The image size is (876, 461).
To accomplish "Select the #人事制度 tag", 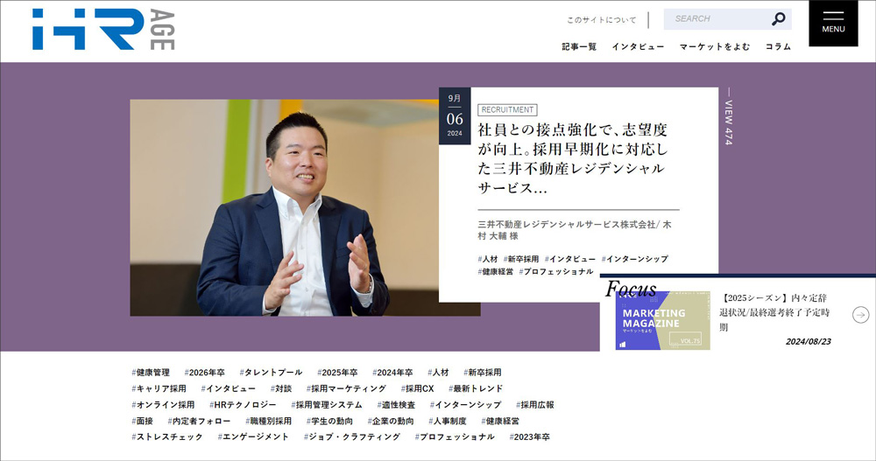I will (448, 421).
